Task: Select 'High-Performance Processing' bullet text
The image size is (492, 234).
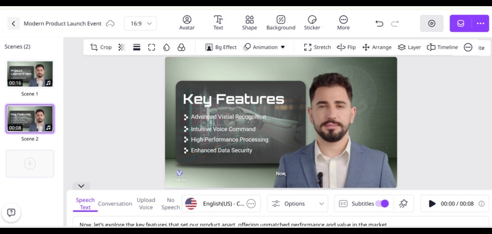Action: point(229,139)
